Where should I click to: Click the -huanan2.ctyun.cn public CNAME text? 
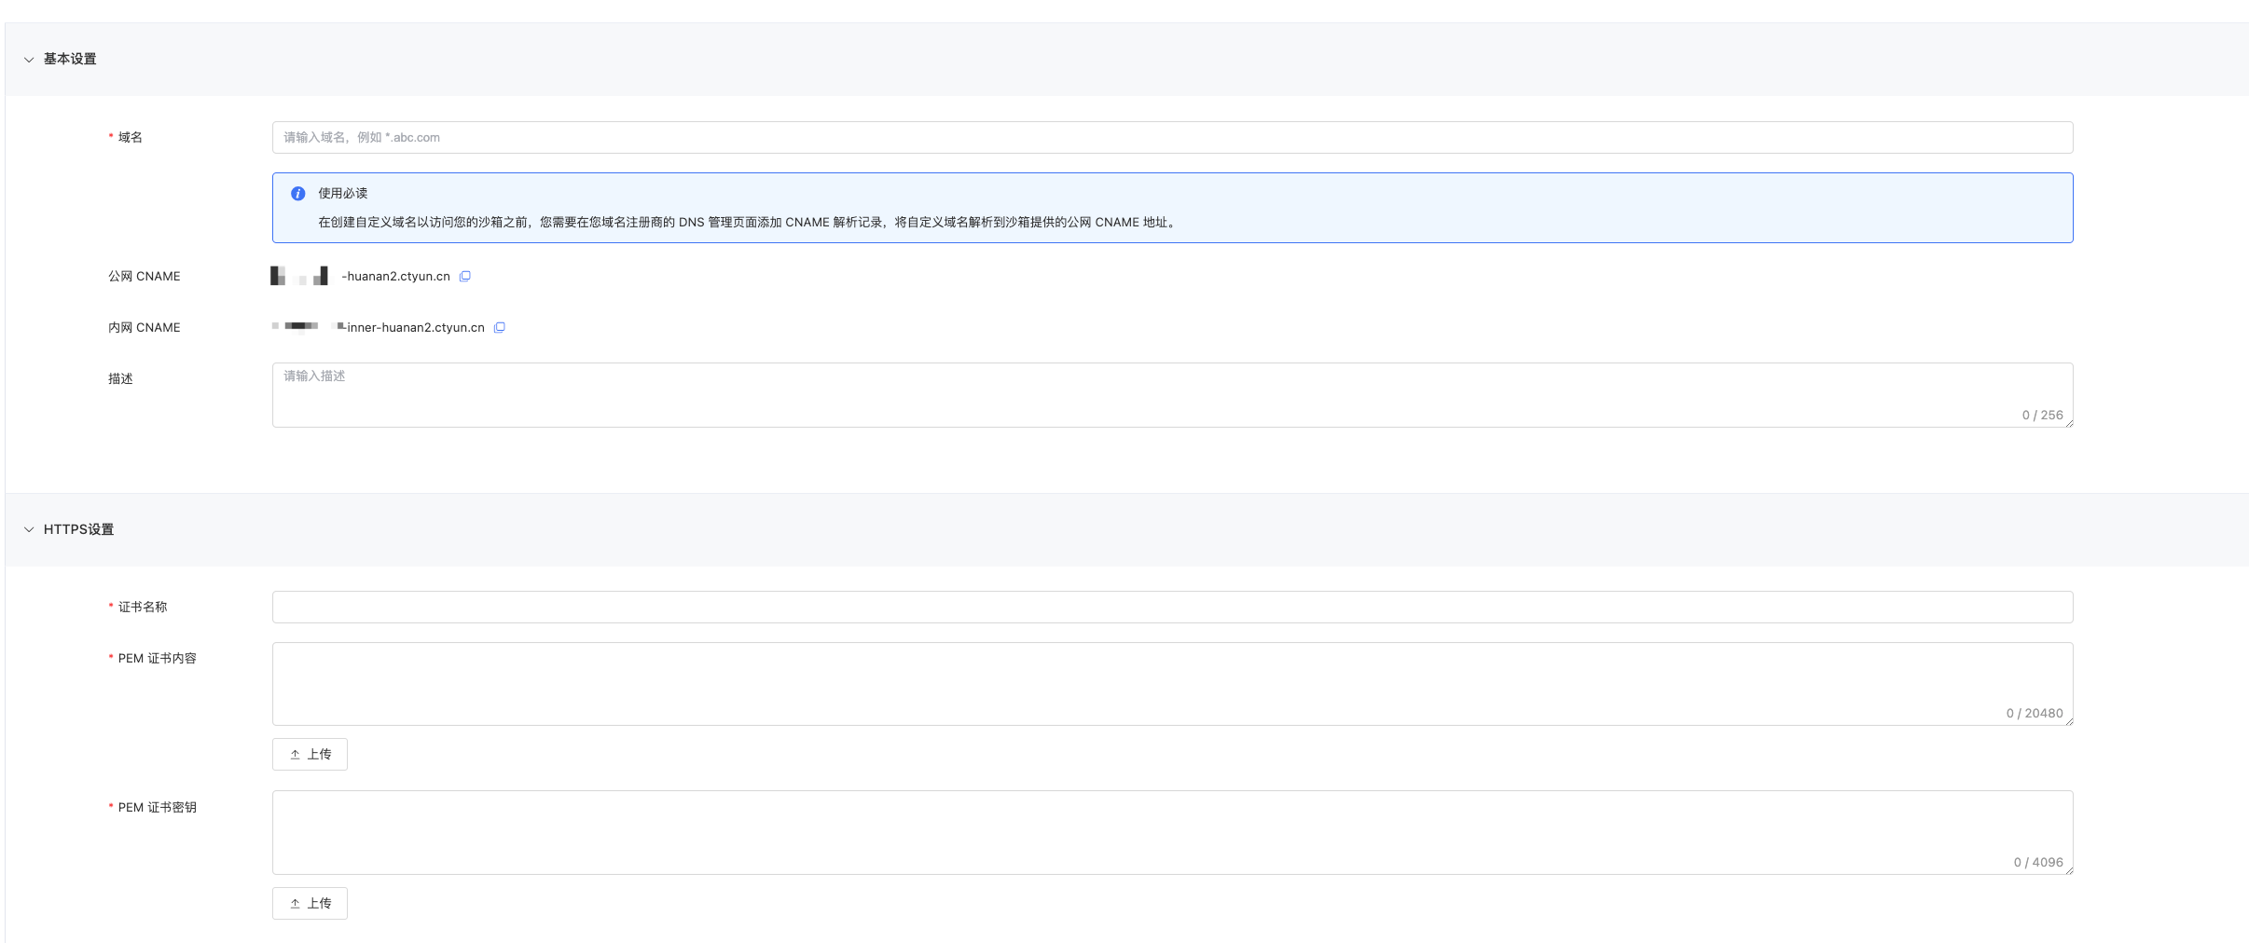point(395,277)
